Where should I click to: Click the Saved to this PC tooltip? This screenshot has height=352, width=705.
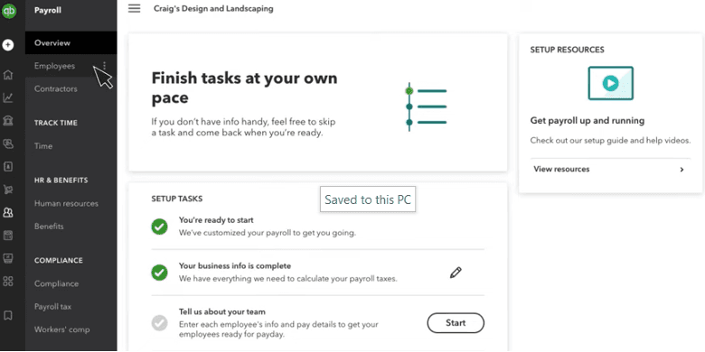point(368,199)
